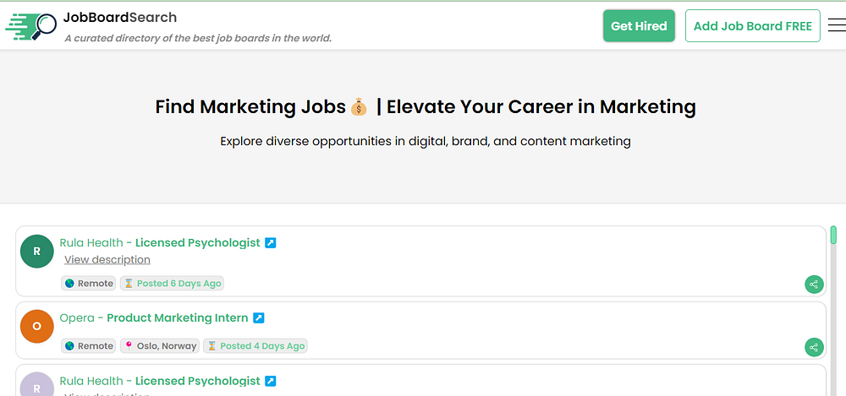Open the Licensed Psychologist job title link

click(197, 243)
